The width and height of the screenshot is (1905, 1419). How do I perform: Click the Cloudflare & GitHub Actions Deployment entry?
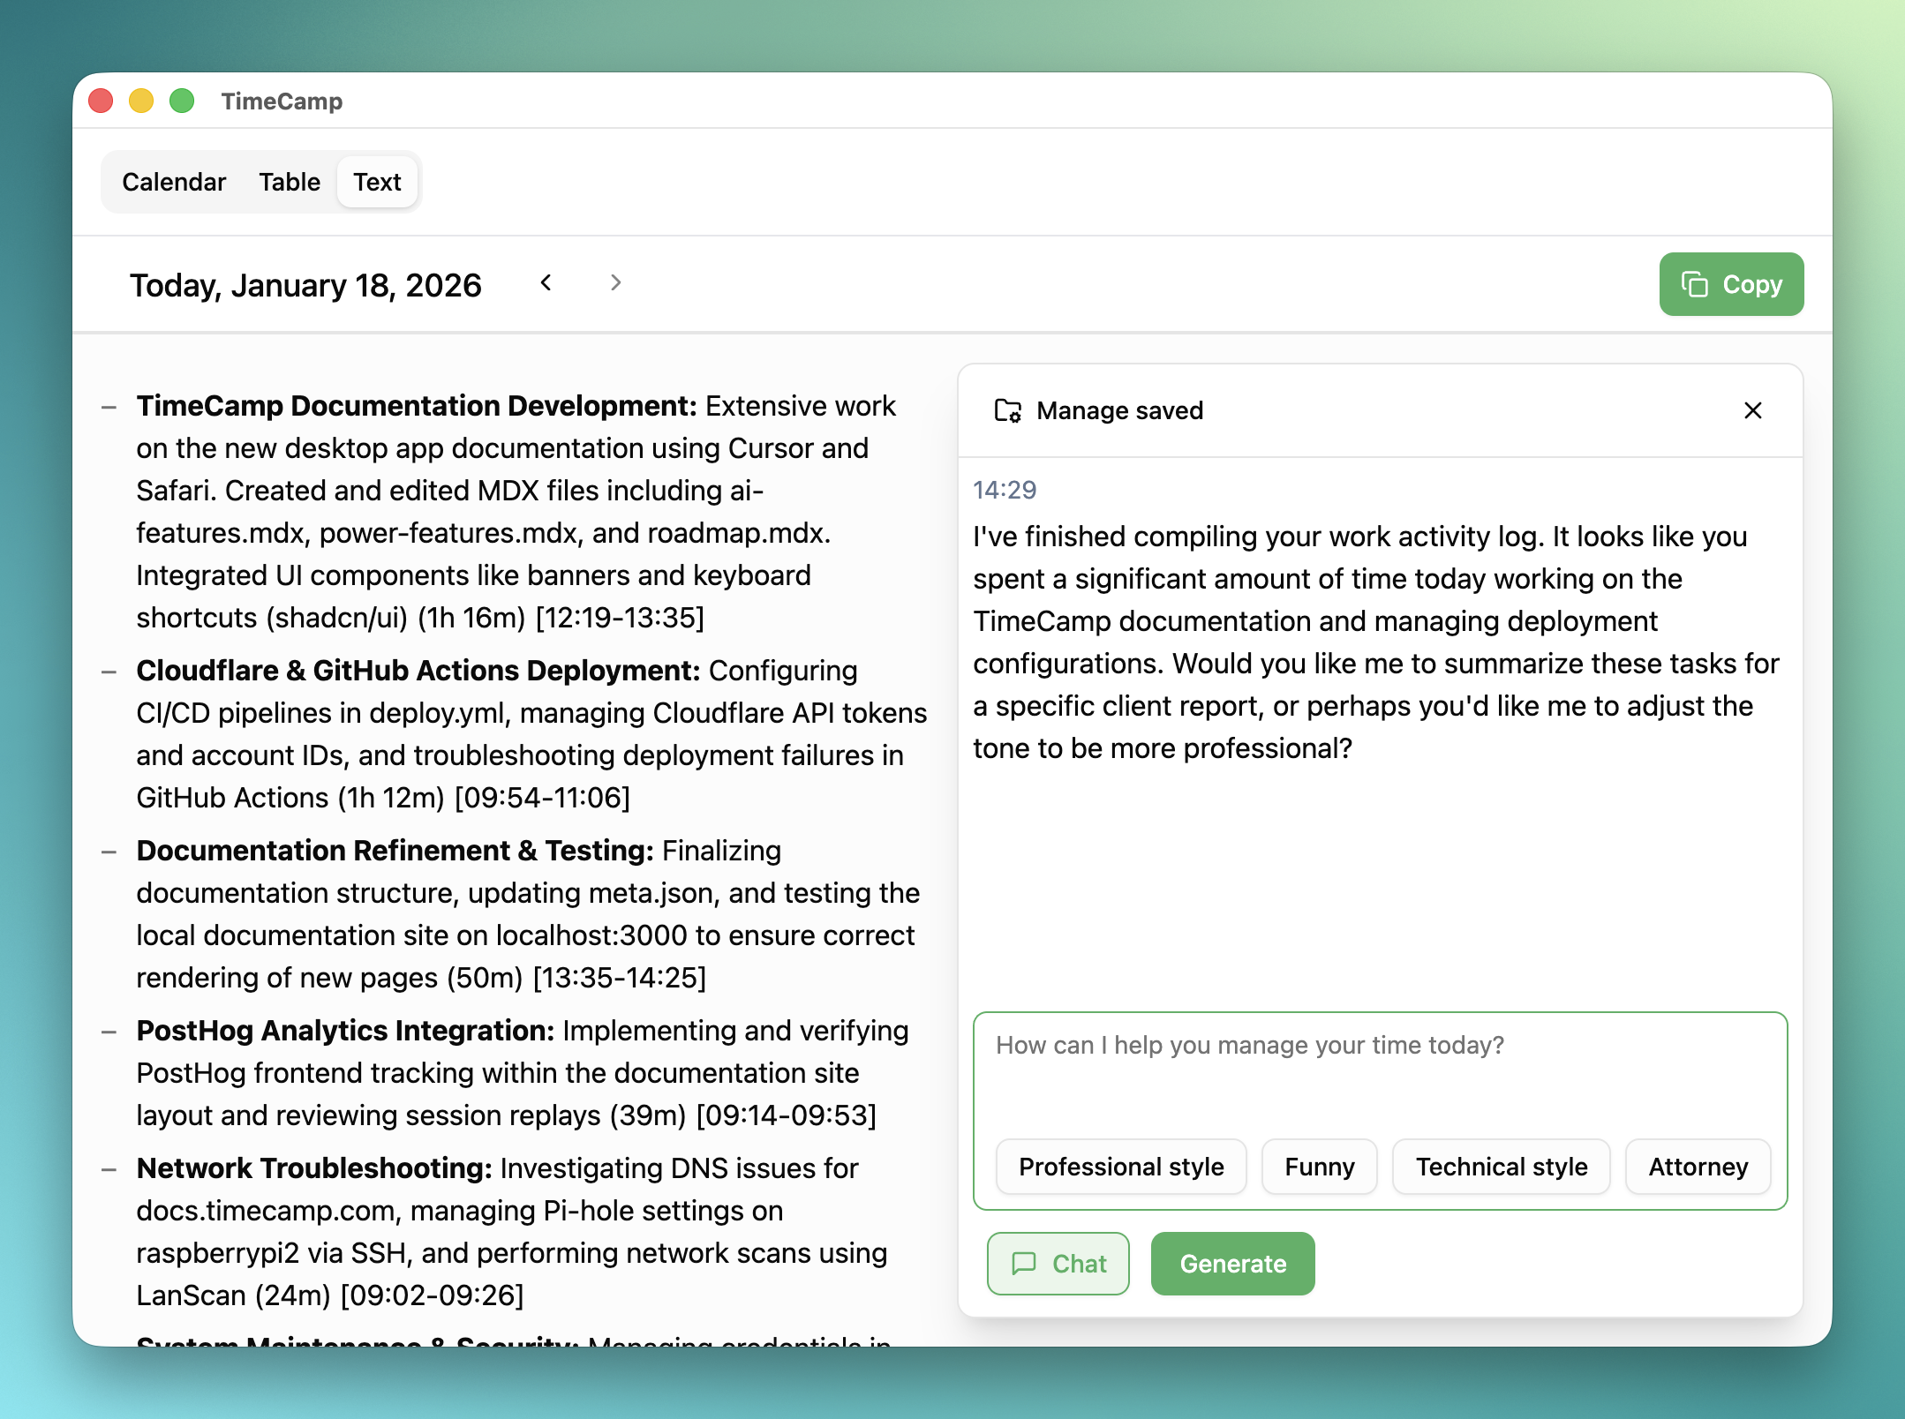point(418,671)
